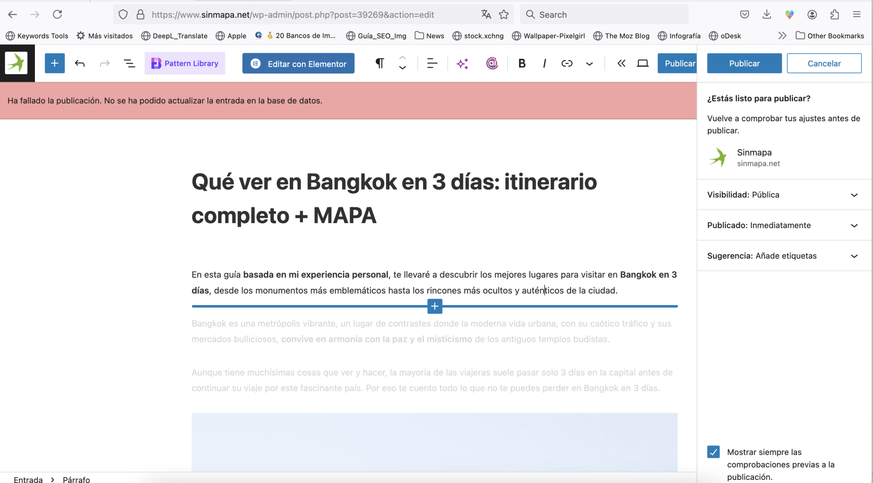873x483 pixels.
Task: Open the device preview icon
Action: click(x=643, y=64)
